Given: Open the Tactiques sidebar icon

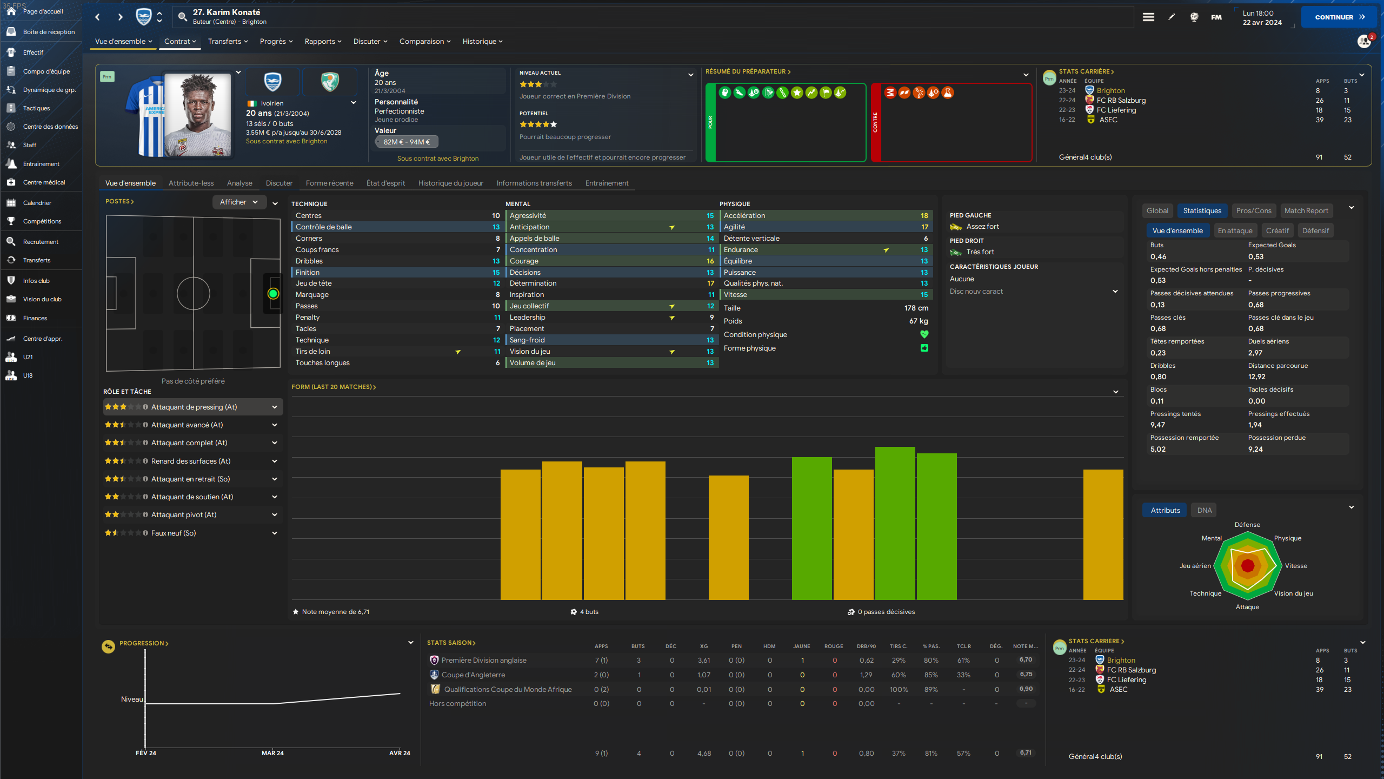Looking at the screenshot, I should (11, 108).
